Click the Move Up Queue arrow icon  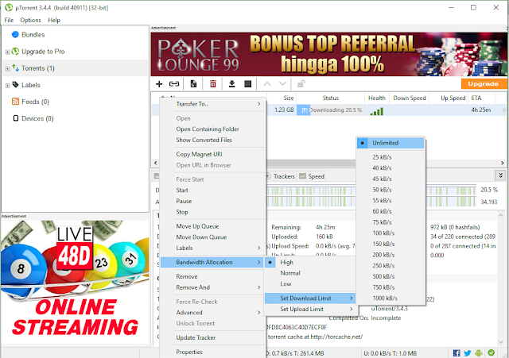coord(267,84)
